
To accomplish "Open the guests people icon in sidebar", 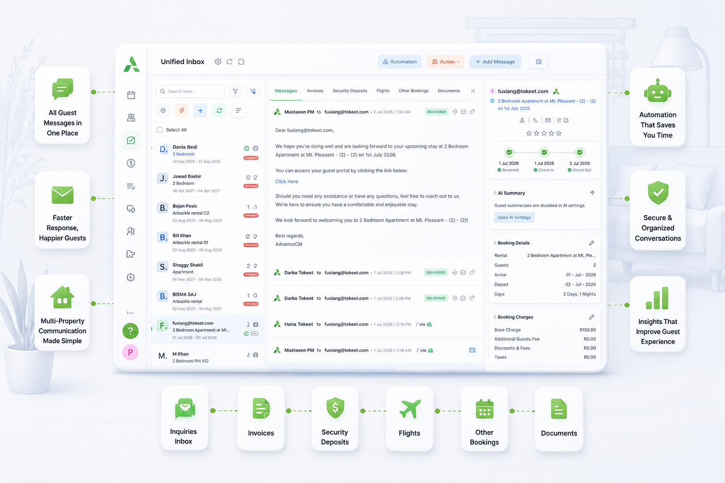I will (x=131, y=117).
